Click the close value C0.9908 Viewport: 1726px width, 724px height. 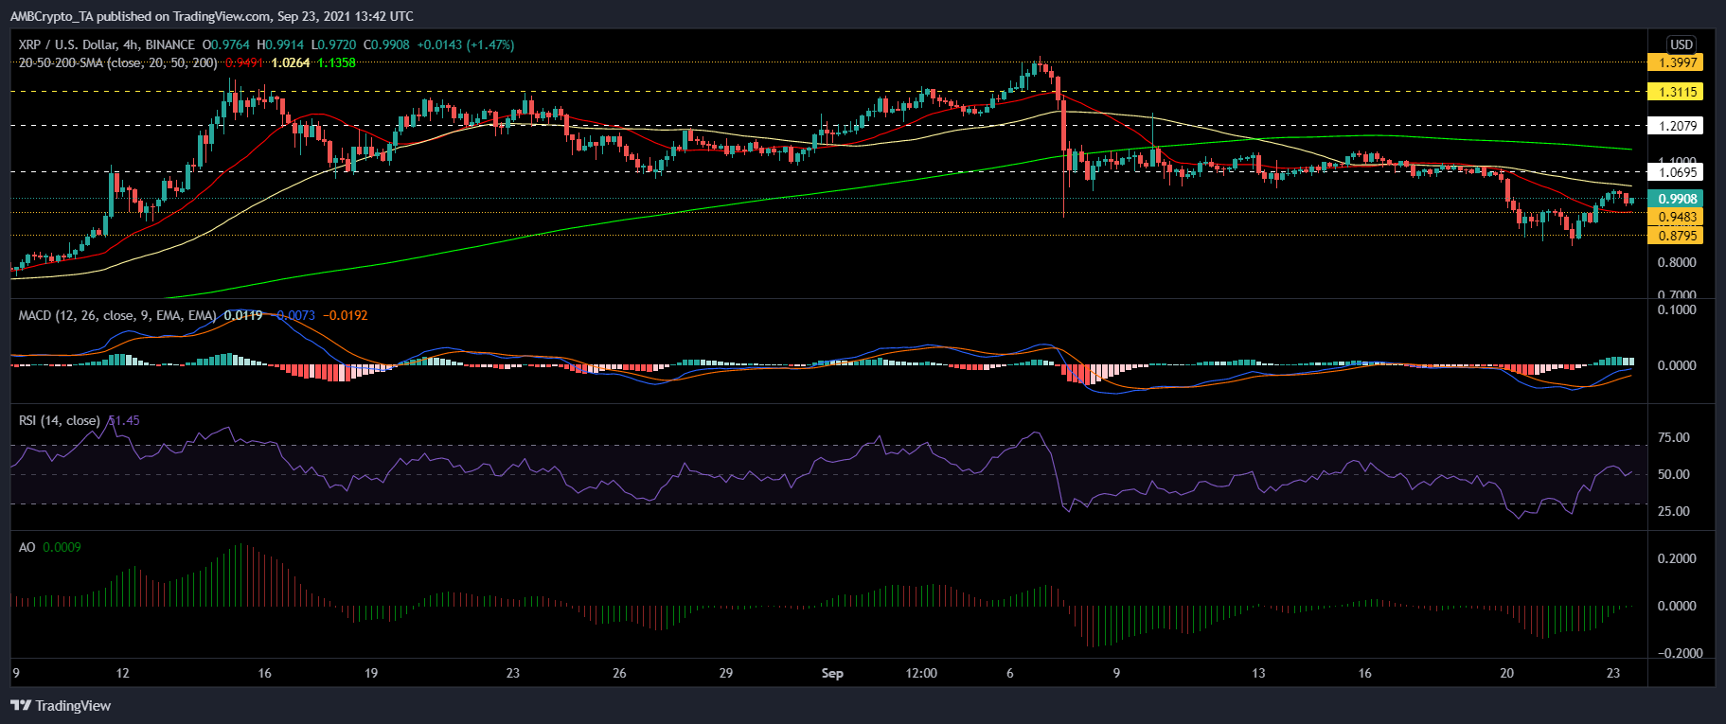[384, 44]
